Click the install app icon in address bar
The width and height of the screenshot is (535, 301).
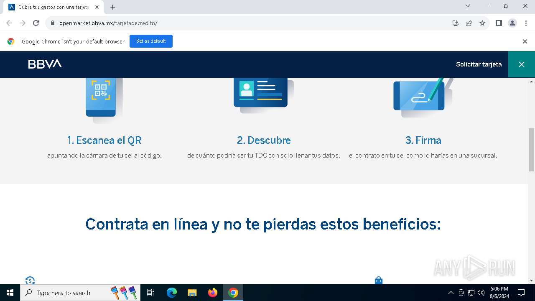456,23
